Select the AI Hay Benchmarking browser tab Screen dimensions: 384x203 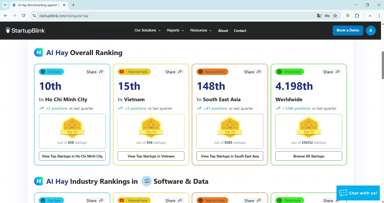coord(39,5)
